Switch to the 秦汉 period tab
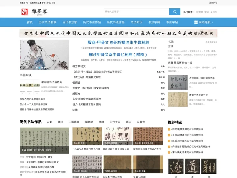The width and height of the screenshot is (237, 178). (60, 122)
